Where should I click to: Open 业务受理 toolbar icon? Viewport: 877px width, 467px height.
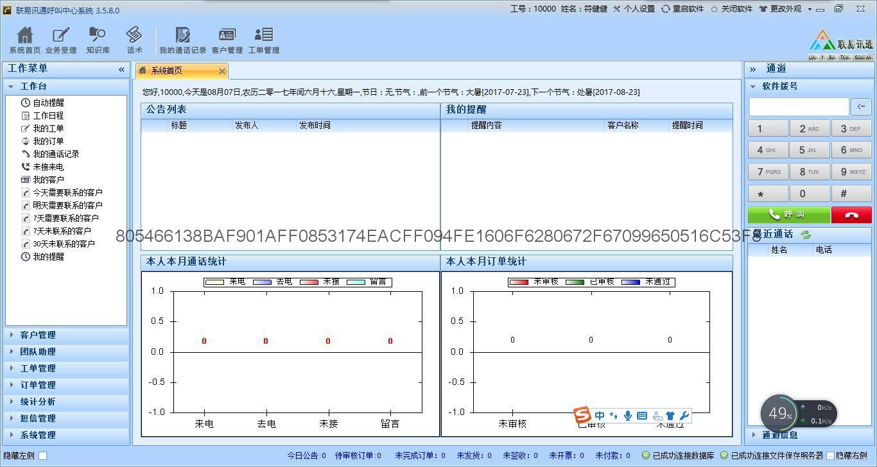[61, 40]
